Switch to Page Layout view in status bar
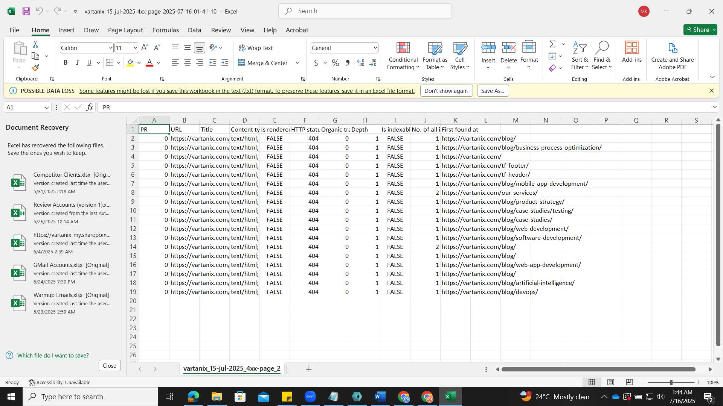This screenshot has width=723, height=406. pyautogui.click(x=611, y=382)
